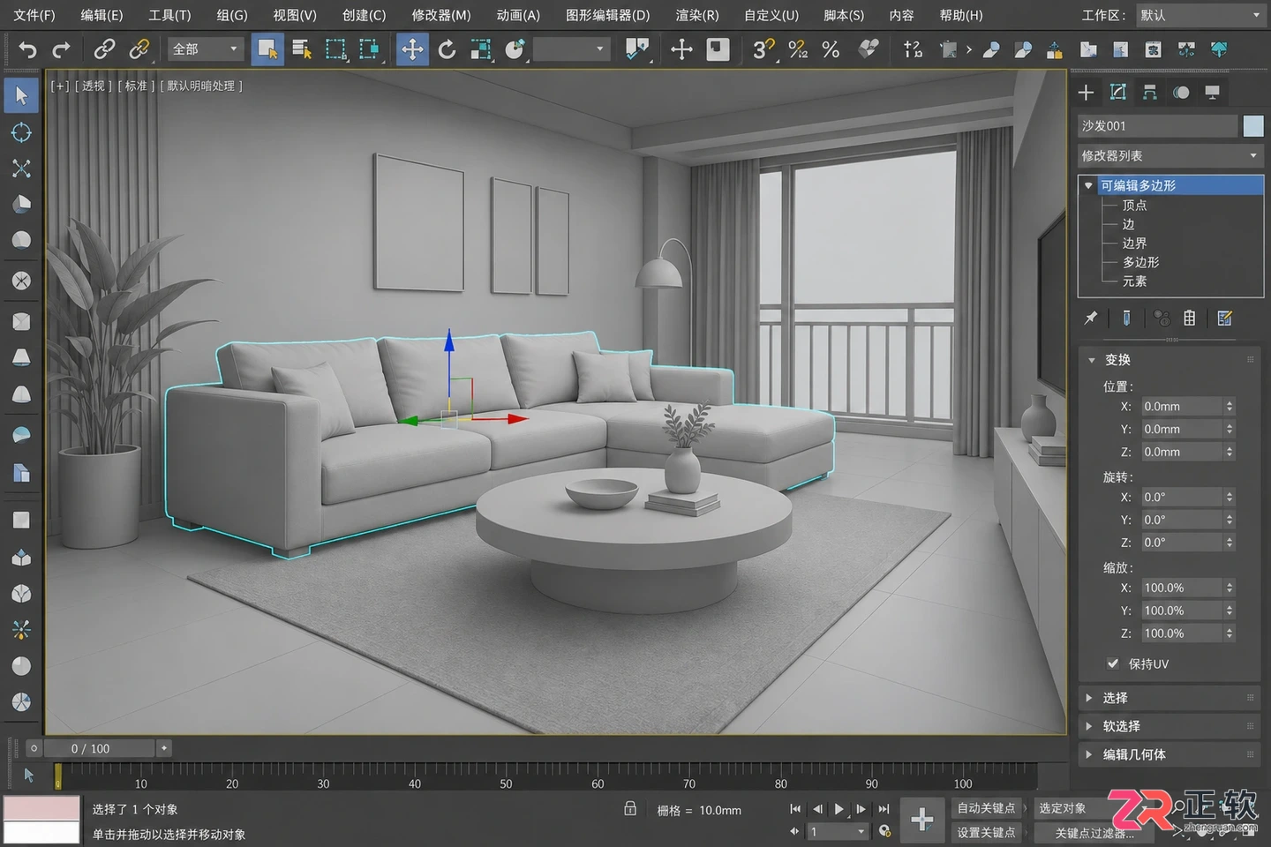Toggle 自动关键点 auto key mode
Viewport: 1271px width, 847px height.
tap(986, 808)
